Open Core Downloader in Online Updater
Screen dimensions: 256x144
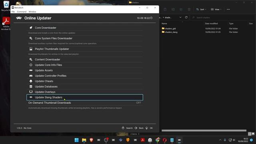(85, 28)
